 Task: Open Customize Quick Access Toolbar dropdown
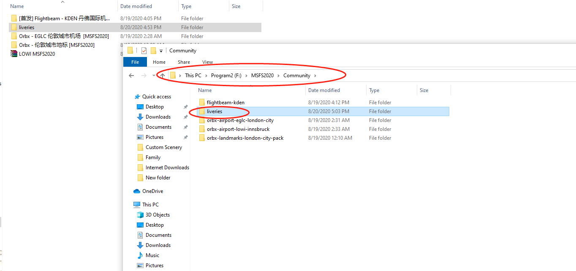click(x=161, y=51)
